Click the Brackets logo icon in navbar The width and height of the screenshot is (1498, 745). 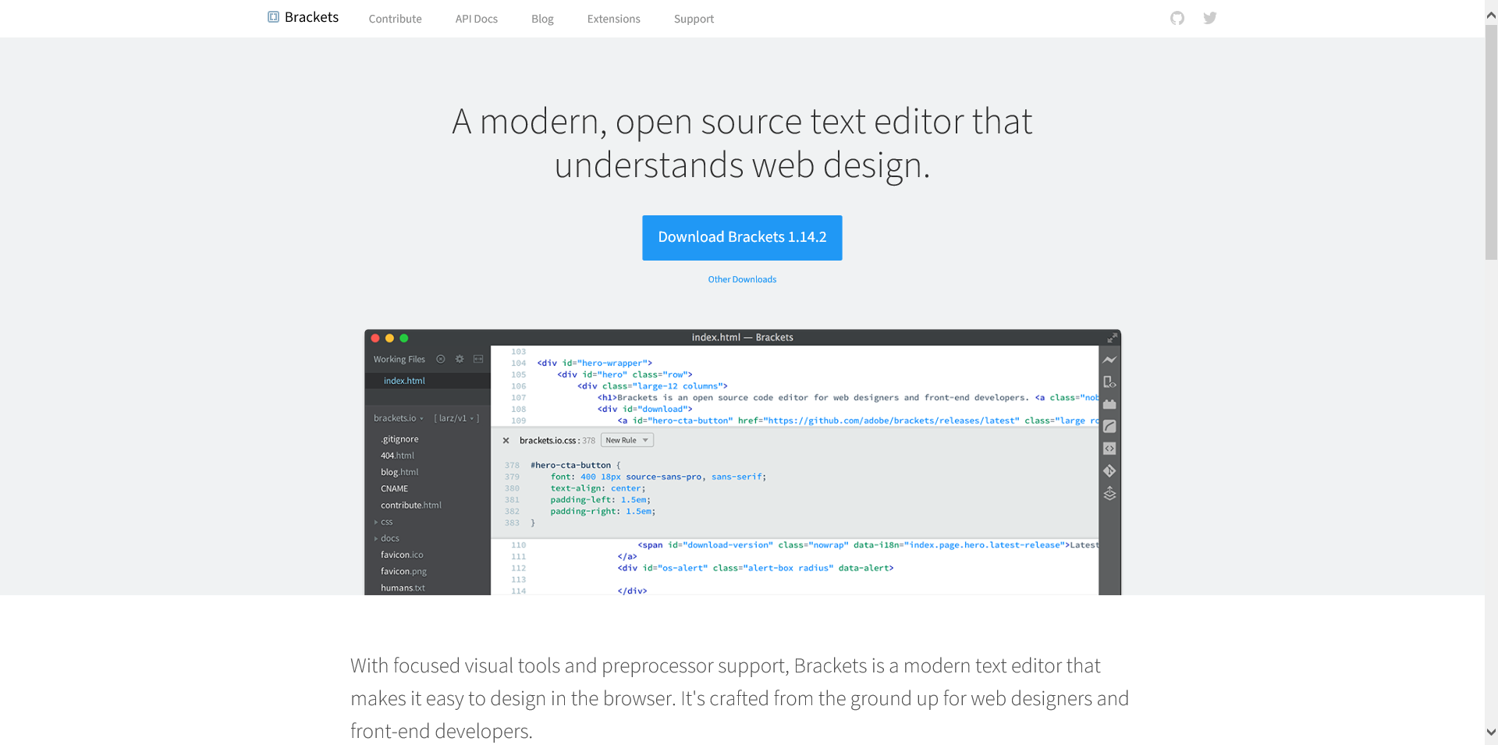click(273, 17)
